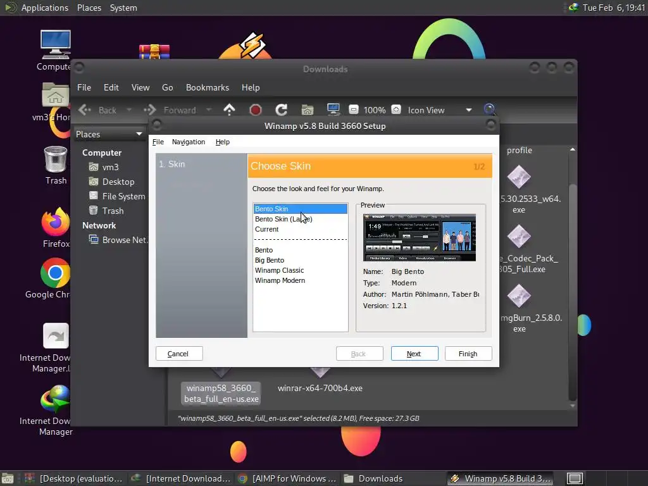Click the Computer toolbar icon
Viewport: 648px width, 486px height.
click(x=333, y=109)
